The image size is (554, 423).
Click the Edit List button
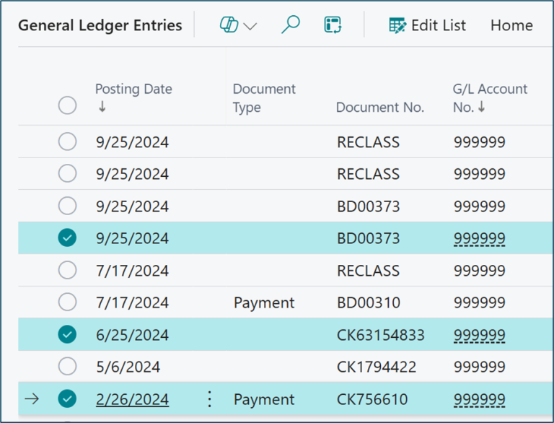click(427, 25)
